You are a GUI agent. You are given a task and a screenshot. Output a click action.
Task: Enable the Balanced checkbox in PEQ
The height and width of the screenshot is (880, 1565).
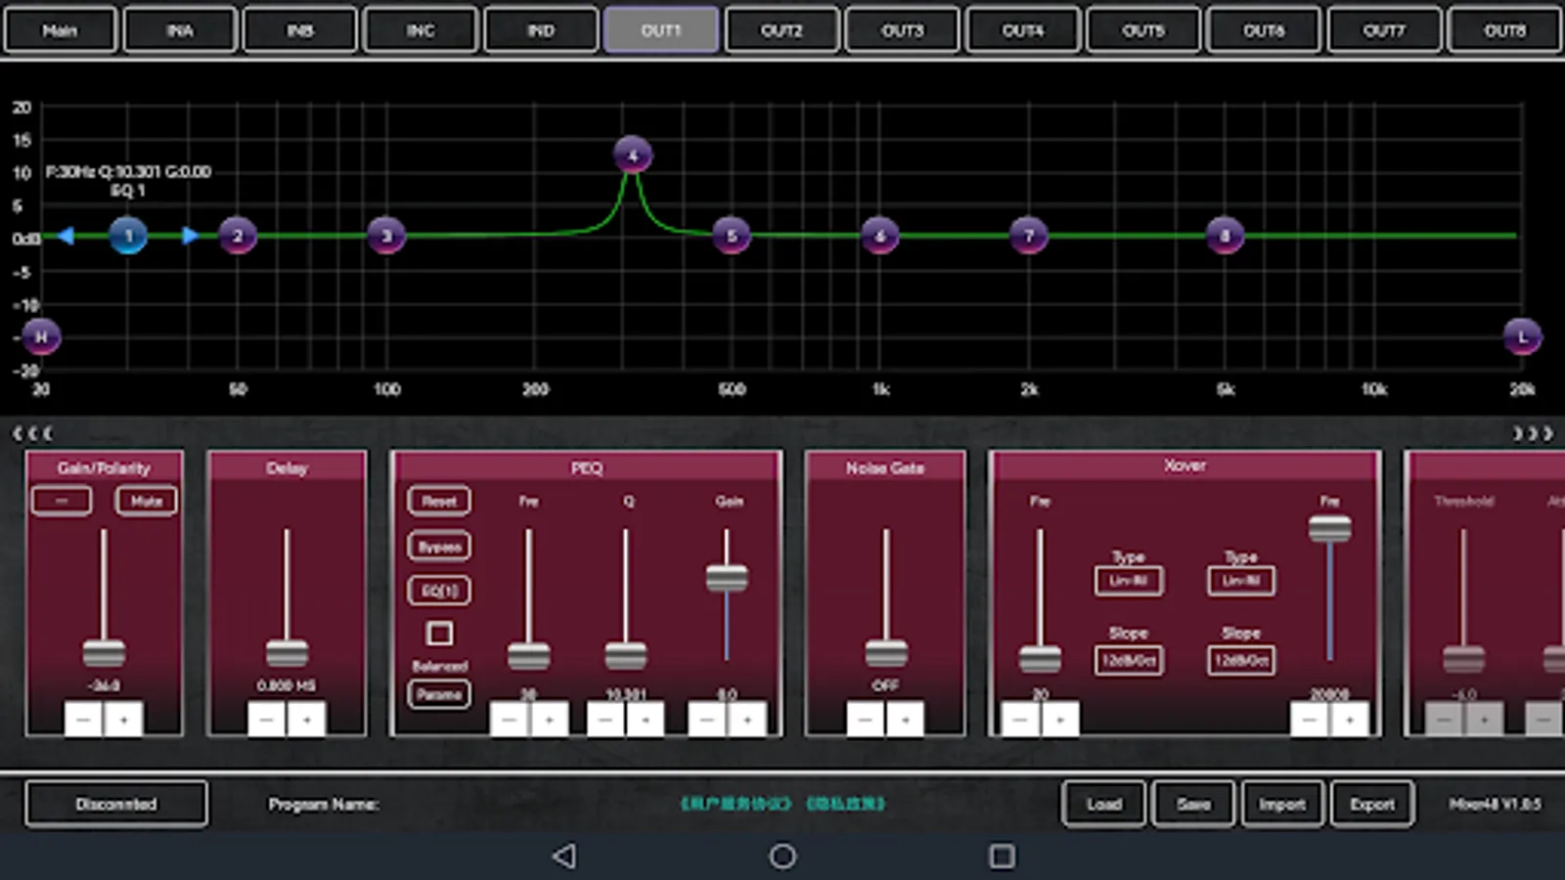click(439, 634)
